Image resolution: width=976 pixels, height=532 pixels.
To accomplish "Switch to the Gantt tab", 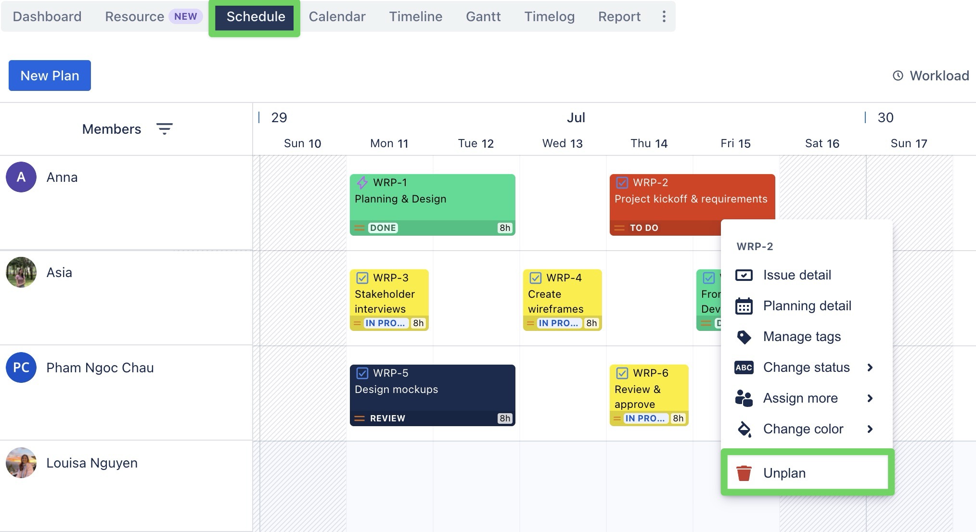I will 483,17.
